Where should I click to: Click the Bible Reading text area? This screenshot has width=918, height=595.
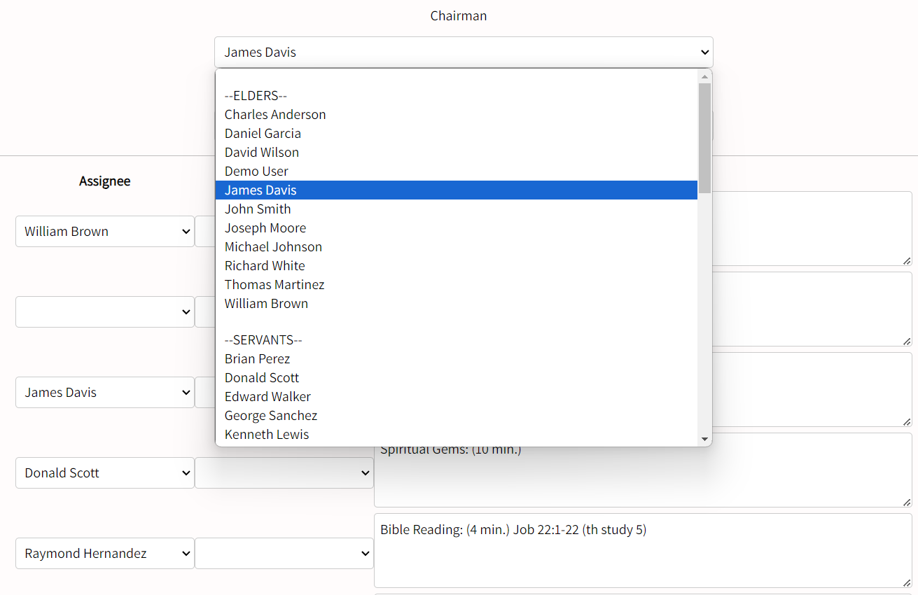644,551
